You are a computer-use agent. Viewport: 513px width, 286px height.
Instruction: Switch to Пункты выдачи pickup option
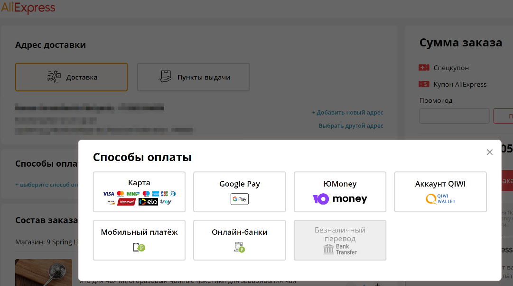tap(193, 77)
